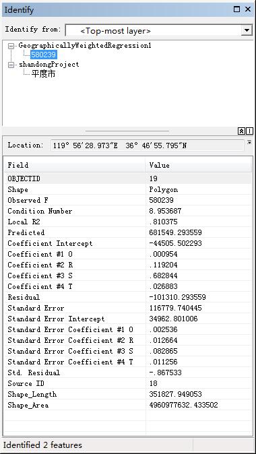Click the Standard Error value 116779.740445
256x454 pixels.
175,308
